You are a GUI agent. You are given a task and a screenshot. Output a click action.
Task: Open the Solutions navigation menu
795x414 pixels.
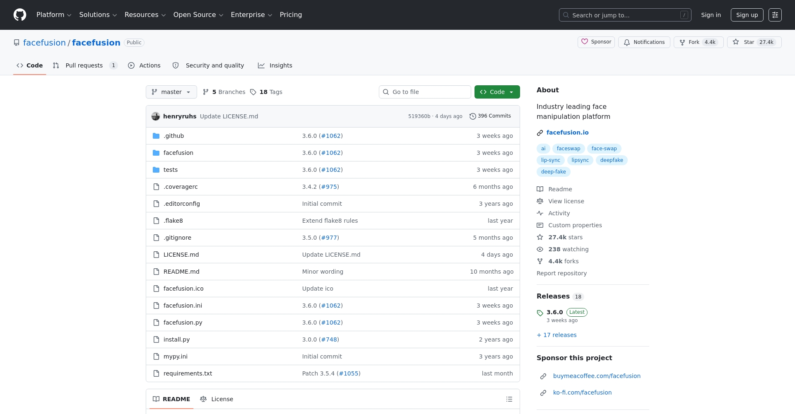tap(98, 15)
